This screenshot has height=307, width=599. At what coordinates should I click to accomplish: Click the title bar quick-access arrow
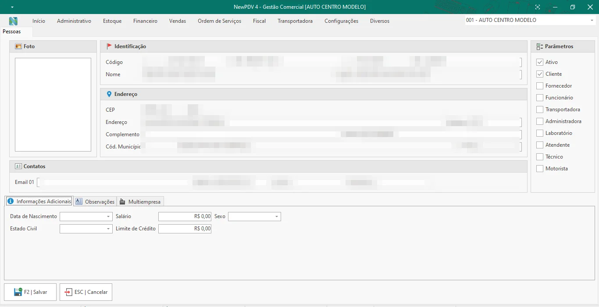coord(12,7)
